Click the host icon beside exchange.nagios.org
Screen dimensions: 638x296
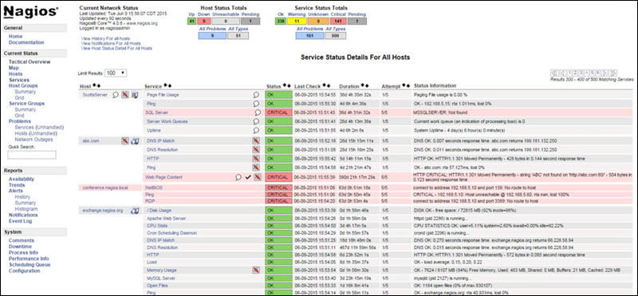pyautogui.click(x=135, y=211)
